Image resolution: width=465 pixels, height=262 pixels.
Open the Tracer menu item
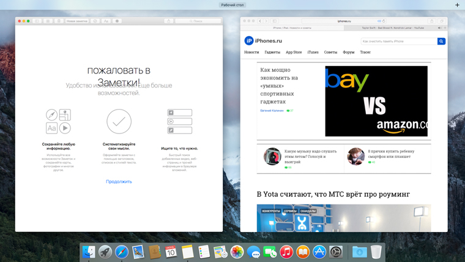click(x=365, y=52)
